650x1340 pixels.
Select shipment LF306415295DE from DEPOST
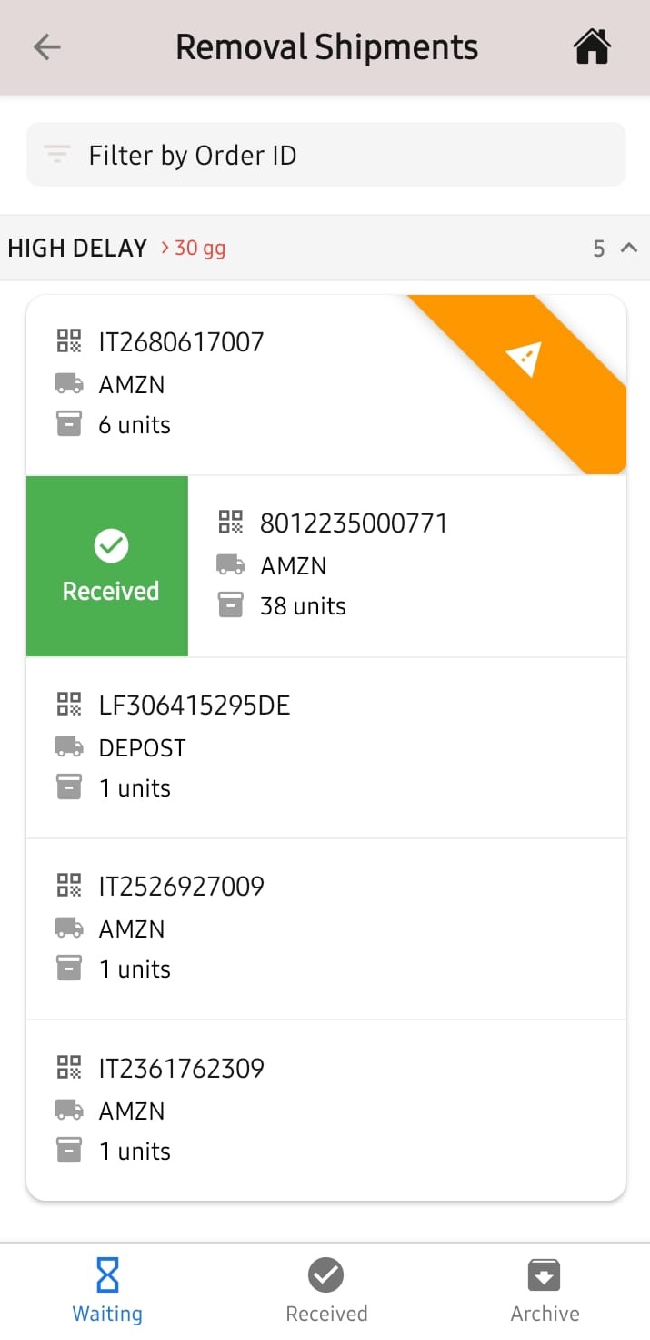coord(325,746)
